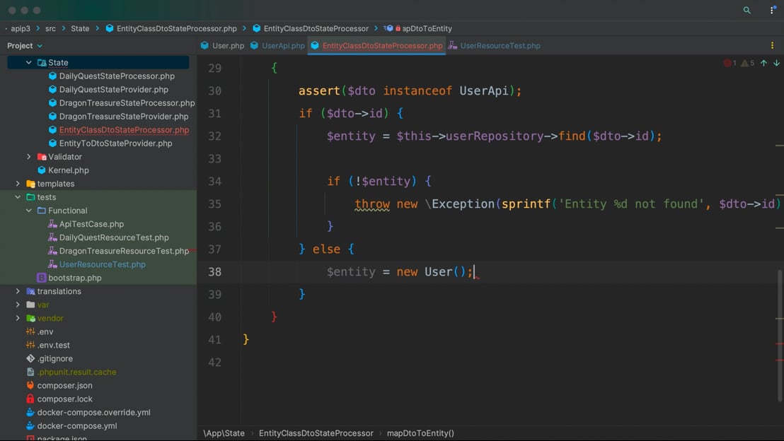Open the editor tabs options menu
This screenshot has height=441, width=784.
(x=772, y=45)
